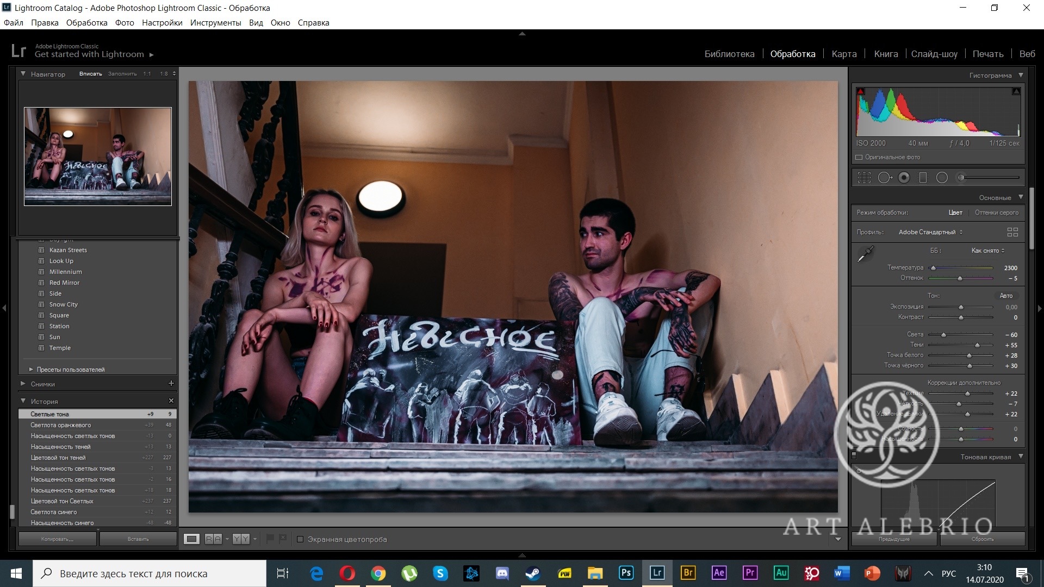Click the Температура slider handle
Screen dimensions: 1044x587
934,268
